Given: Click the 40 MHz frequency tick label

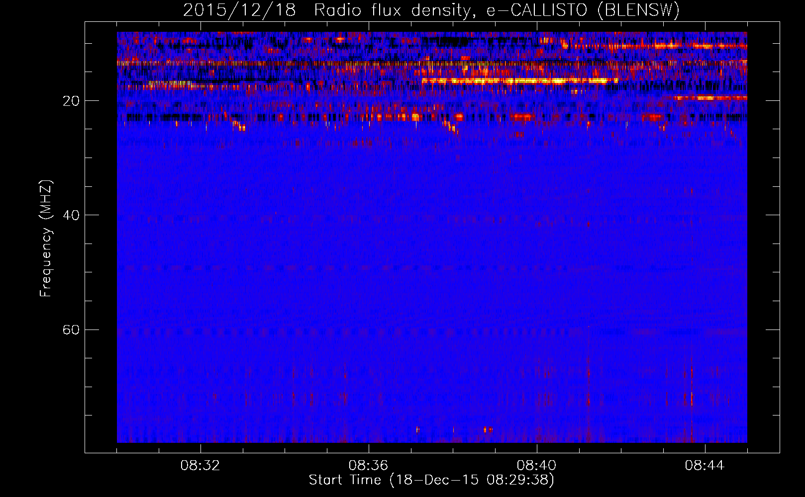Looking at the screenshot, I should tap(71, 215).
